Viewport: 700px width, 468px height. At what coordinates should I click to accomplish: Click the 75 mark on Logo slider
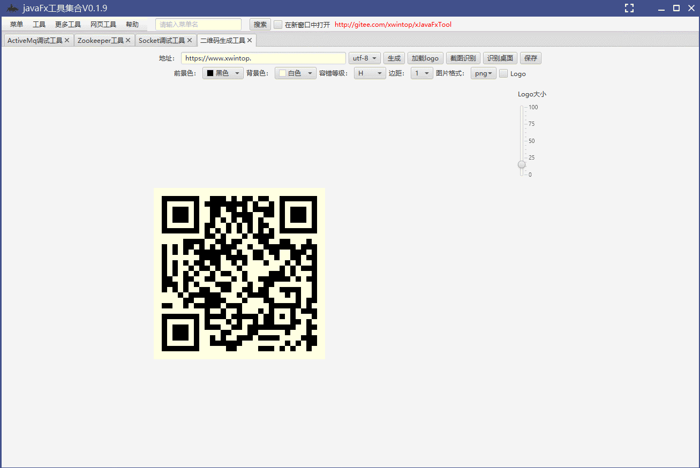[532, 124]
